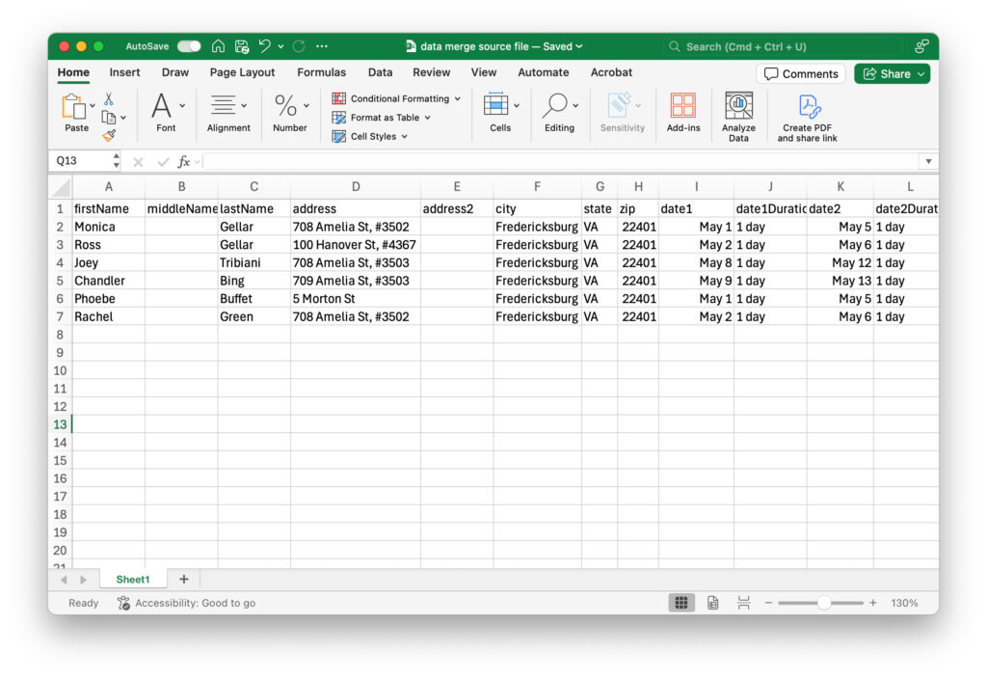Screen dimensions: 987x678
Task: Click the Format Painter brush icon
Action: click(109, 135)
